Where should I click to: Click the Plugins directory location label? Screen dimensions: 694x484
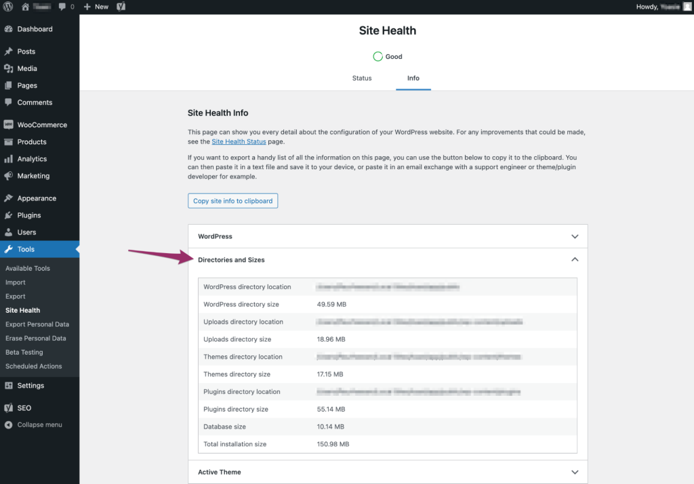pos(242,392)
